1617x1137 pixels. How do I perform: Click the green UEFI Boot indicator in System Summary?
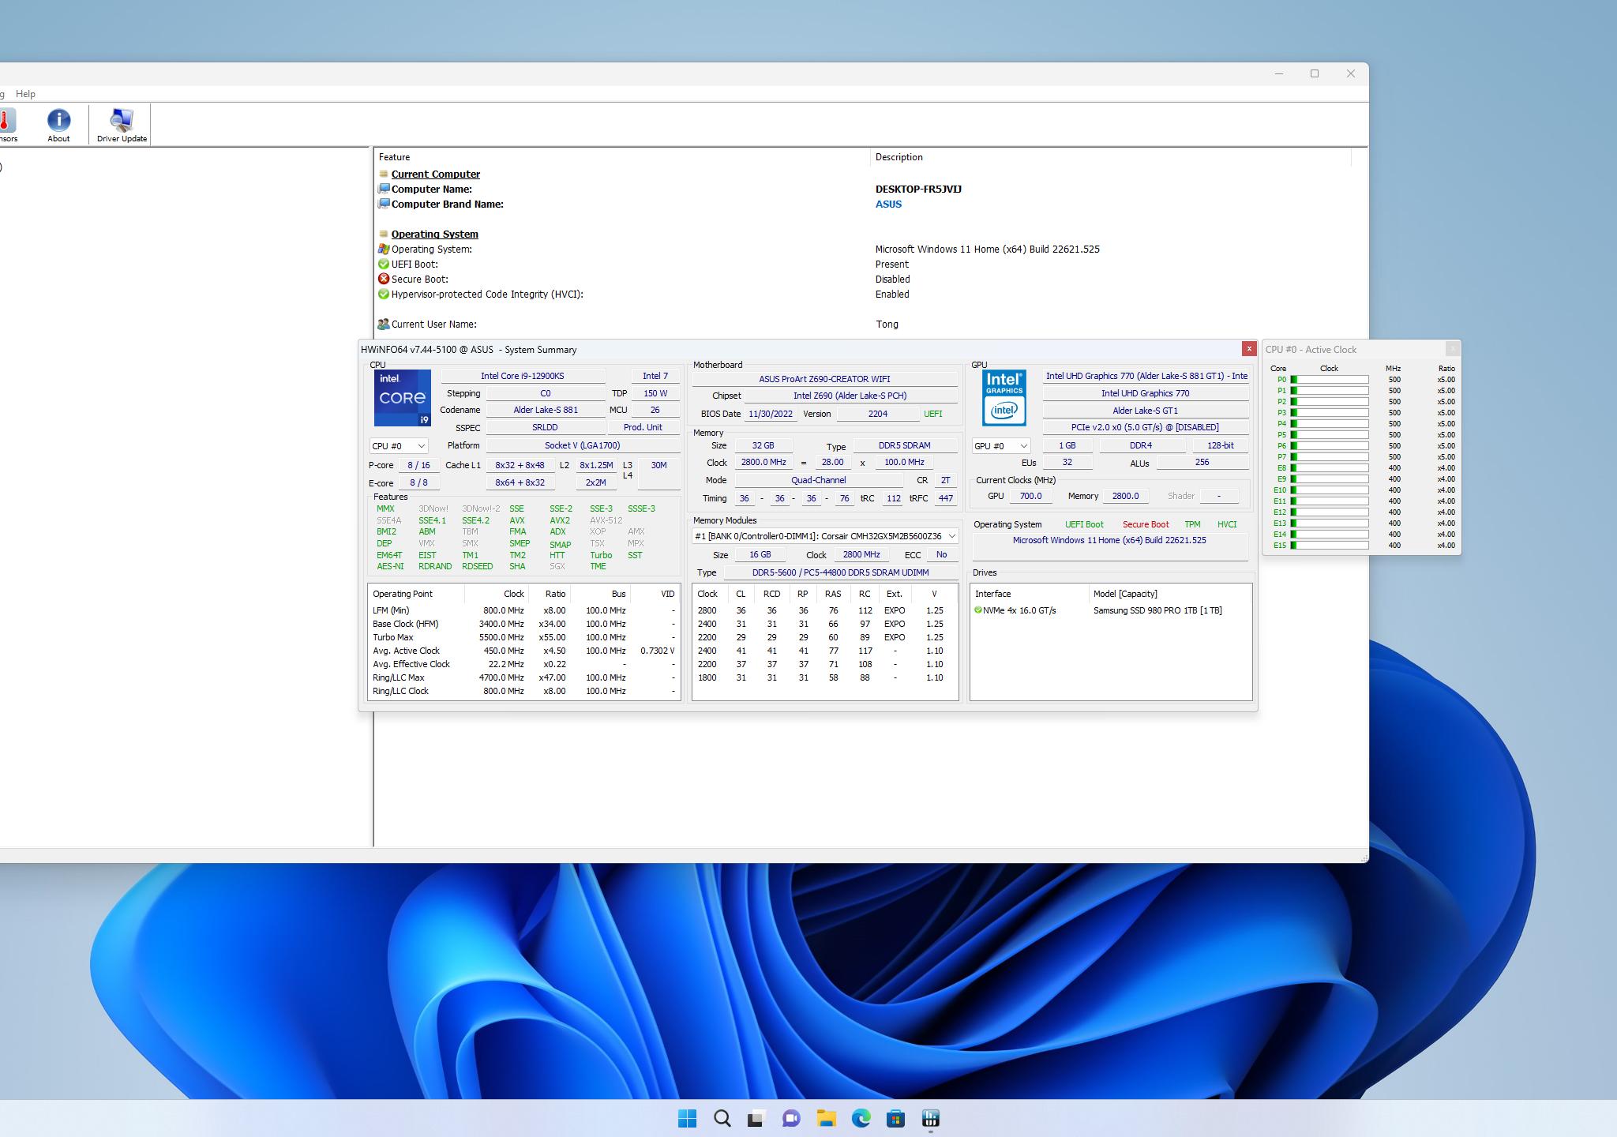tap(1084, 524)
